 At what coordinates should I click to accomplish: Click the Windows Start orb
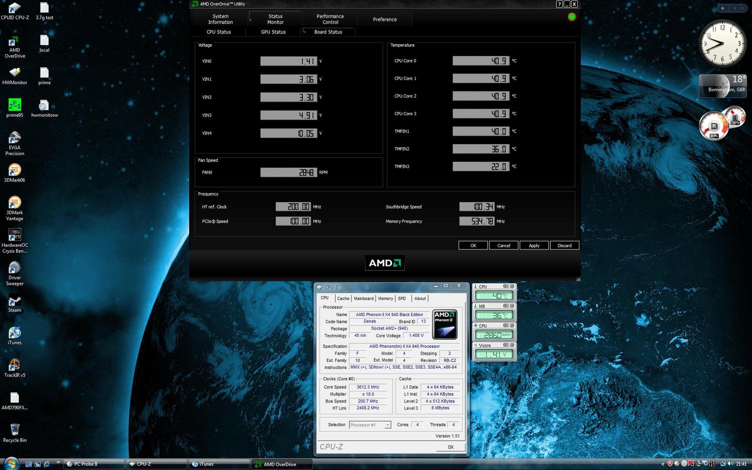click(11, 463)
